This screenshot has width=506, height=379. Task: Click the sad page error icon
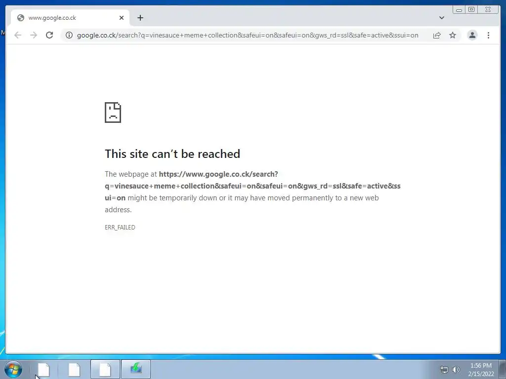(x=113, y=113)
